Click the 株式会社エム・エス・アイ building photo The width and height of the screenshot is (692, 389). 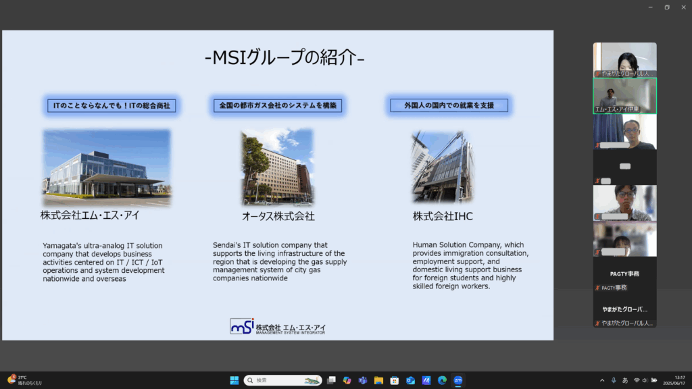(x=106, y=167)
